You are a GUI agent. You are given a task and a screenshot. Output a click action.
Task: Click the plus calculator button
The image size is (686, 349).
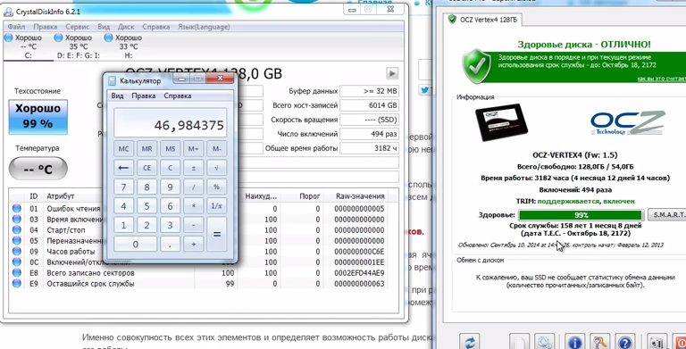[x=193, y=244]
